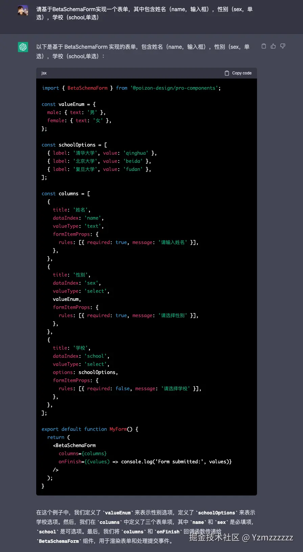The width and height of the screenshot is (303, 552).
Task: Click the ChatGPT logo avatar
Action: [23, 47]
